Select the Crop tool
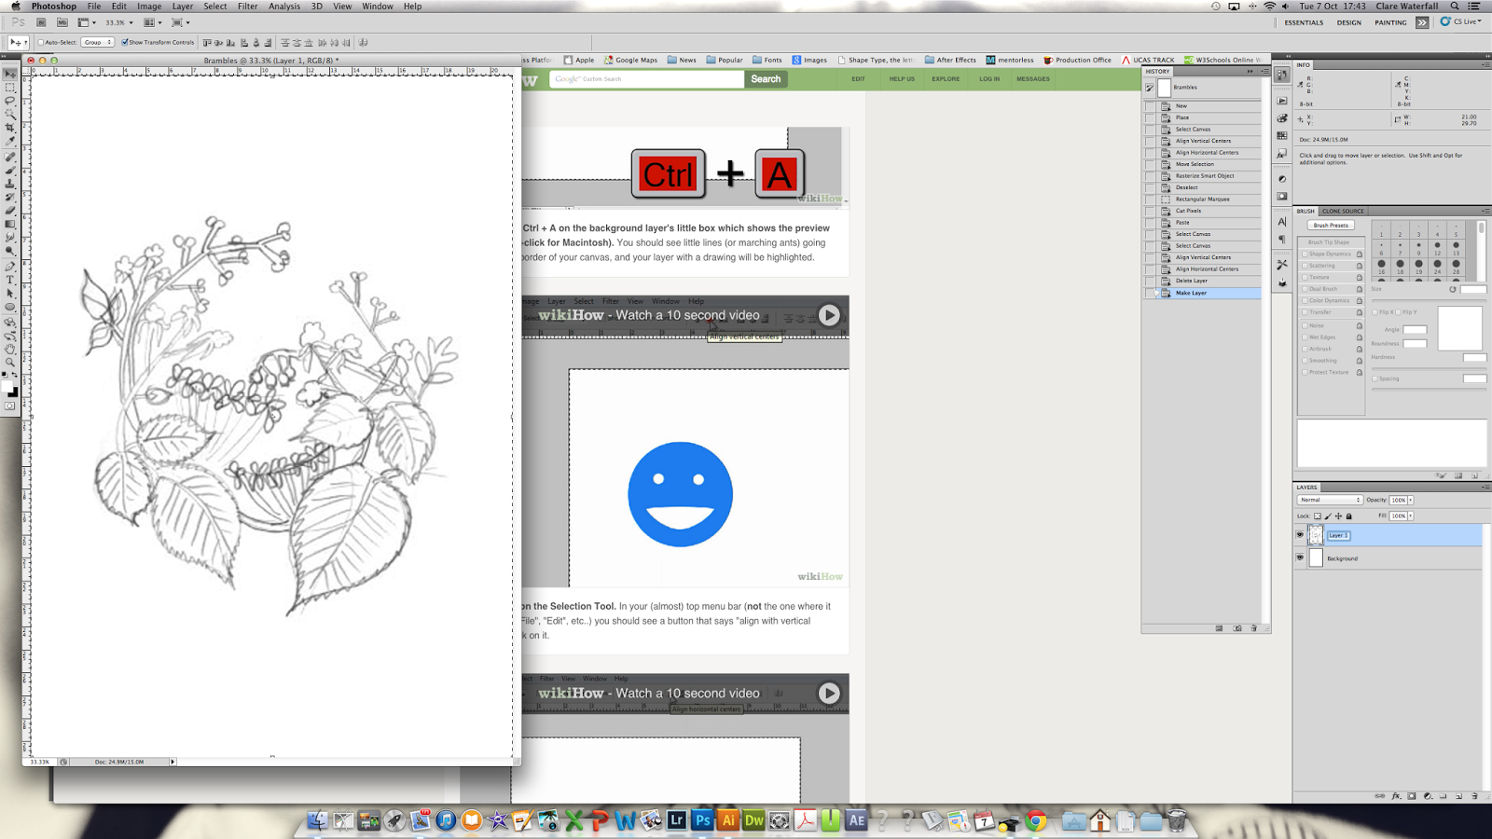This screenshot has height=839, width=1492. pos(10,128)
